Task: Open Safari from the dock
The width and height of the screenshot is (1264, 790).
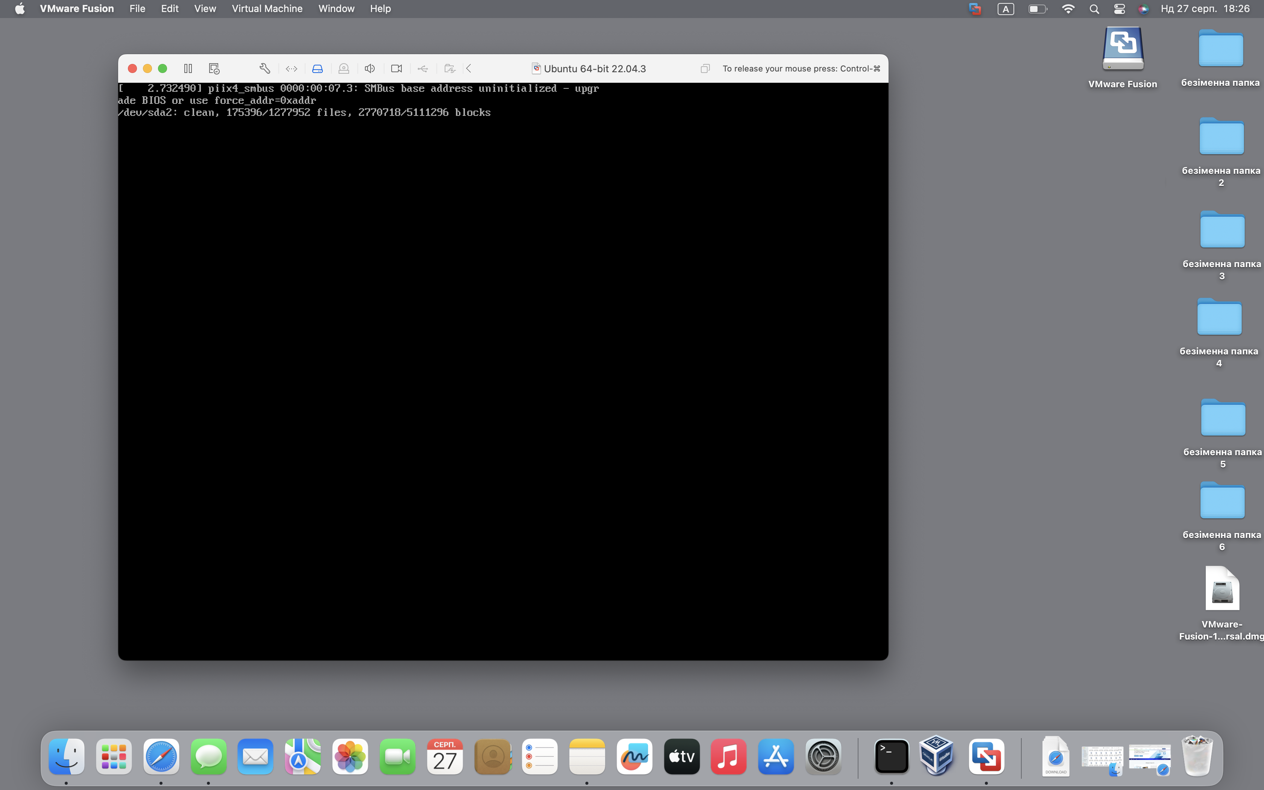Action: [161, 757]
